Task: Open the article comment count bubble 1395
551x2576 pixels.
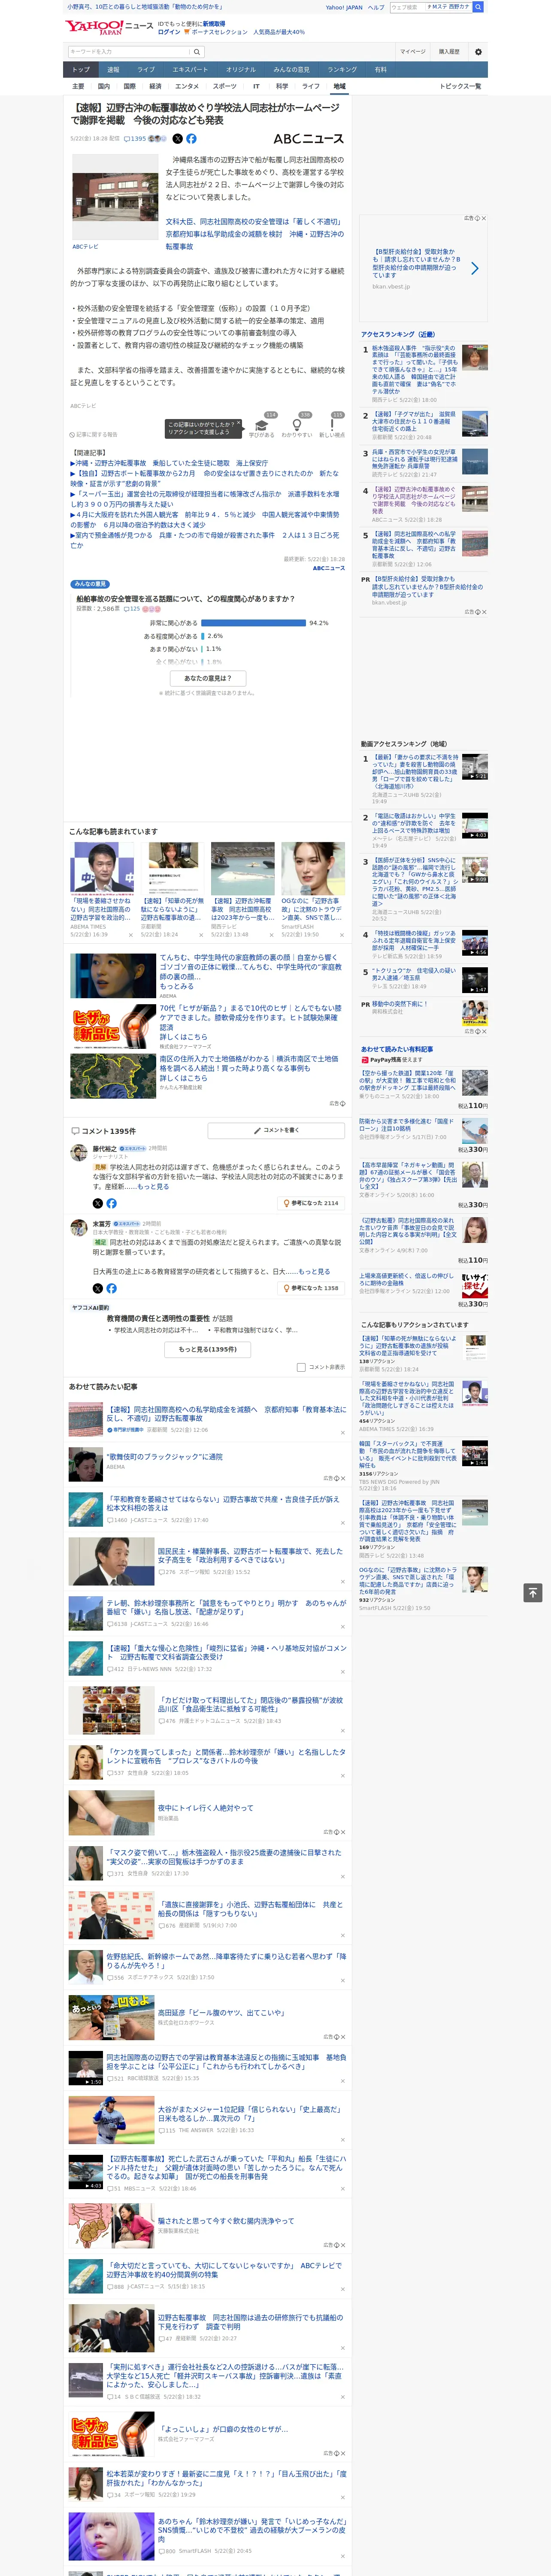Action: (x=135, y=139)
